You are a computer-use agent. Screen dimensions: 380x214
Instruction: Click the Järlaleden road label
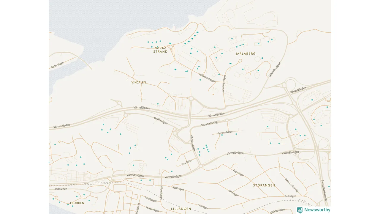coord(61,189)
